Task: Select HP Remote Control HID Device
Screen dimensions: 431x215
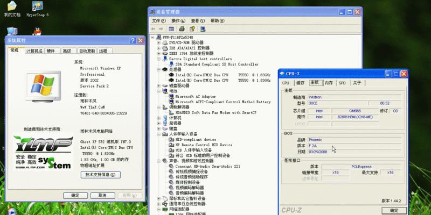Action: coord(204,145)
